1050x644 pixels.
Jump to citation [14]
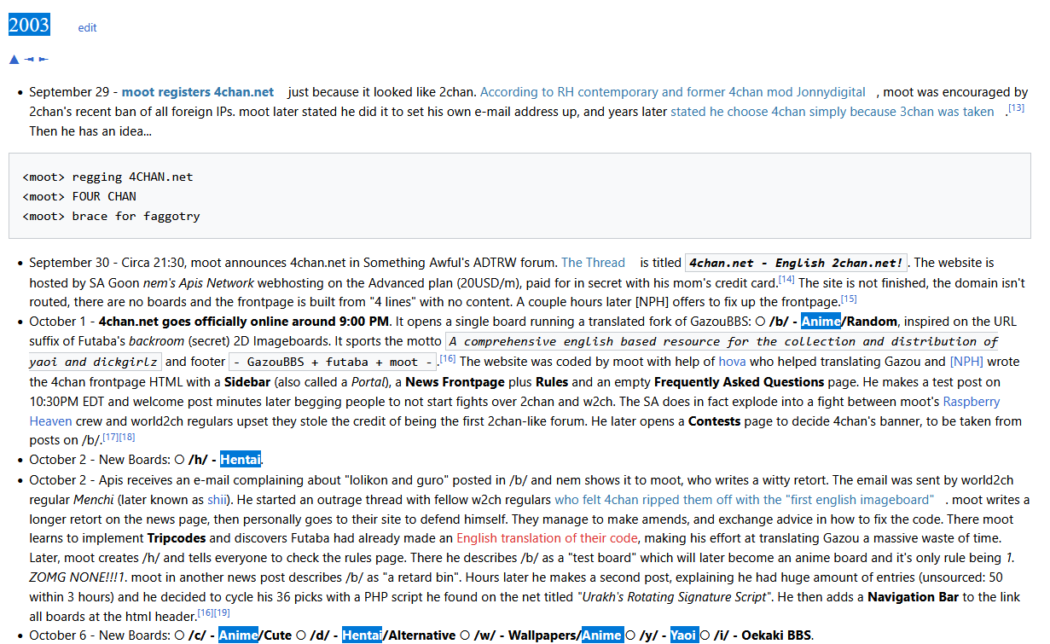pyautogui.click(x=786, y=279)
